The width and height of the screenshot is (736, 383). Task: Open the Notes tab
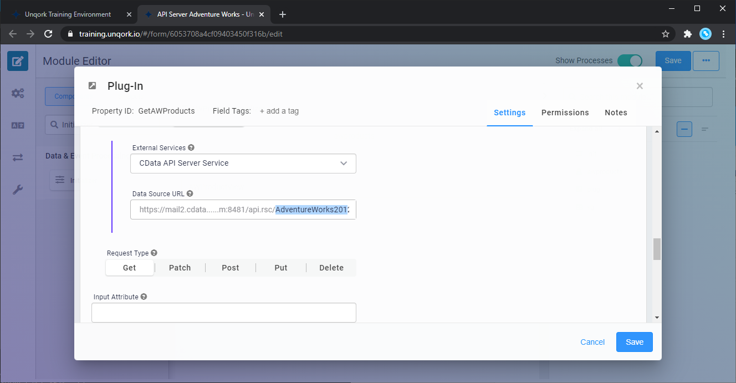[x=616, y=113]
